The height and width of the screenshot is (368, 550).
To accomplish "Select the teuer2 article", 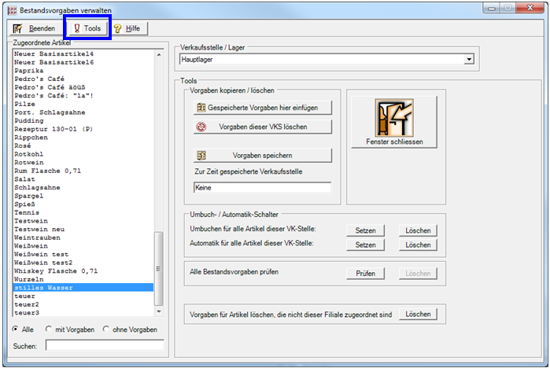I will click(83, 304).
